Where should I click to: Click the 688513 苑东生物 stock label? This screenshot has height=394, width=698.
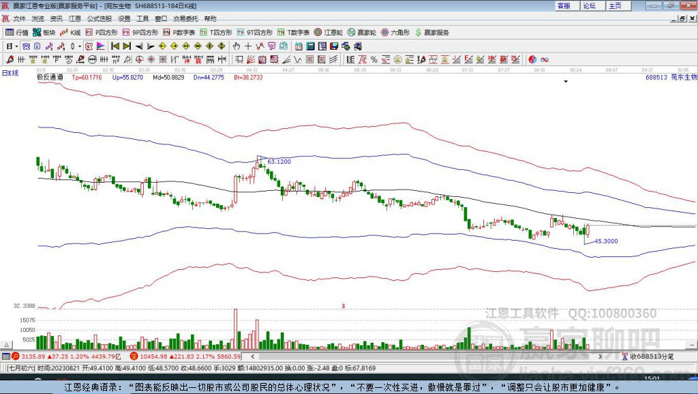tap(671, 77)
